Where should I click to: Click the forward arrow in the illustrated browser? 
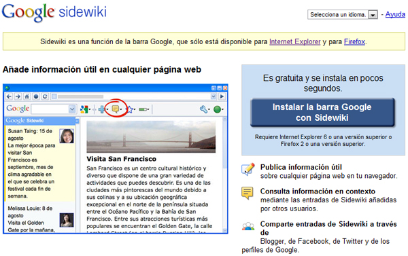coord(18,96)
